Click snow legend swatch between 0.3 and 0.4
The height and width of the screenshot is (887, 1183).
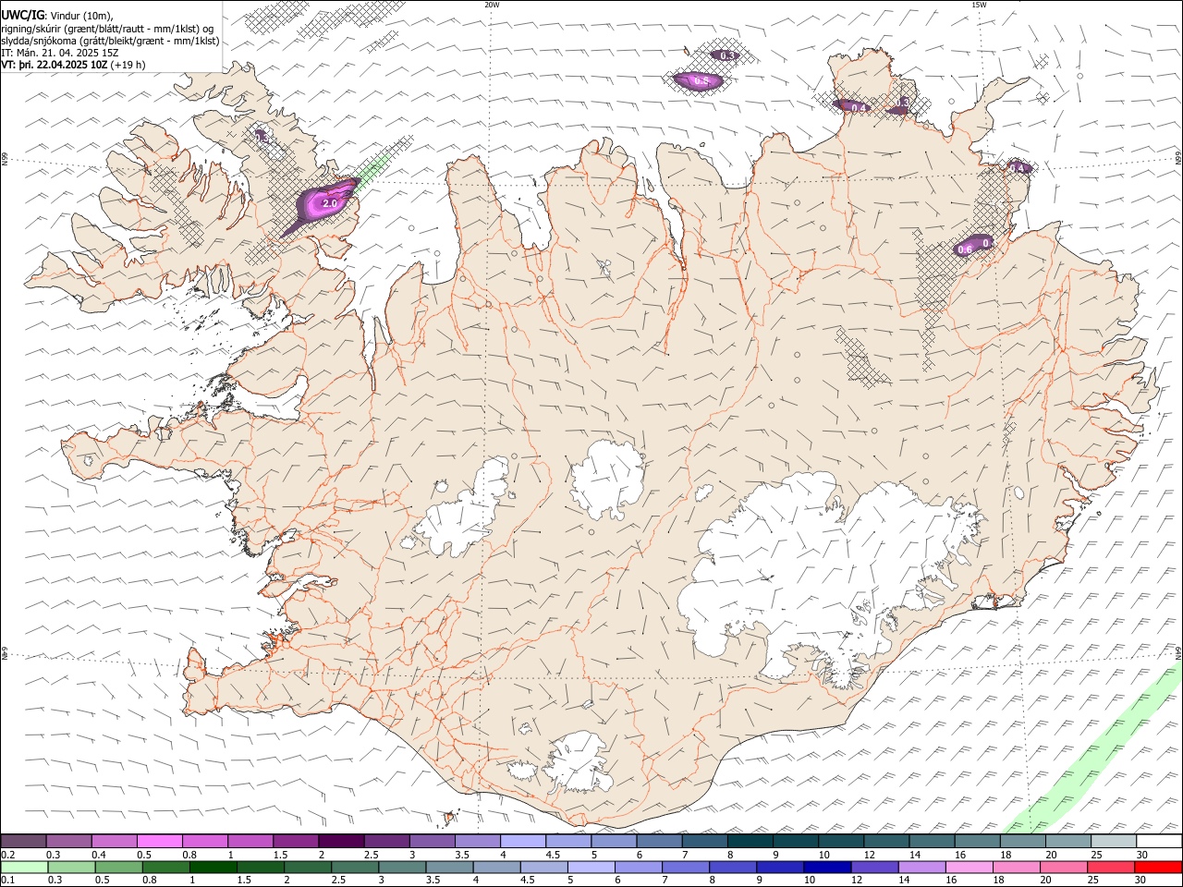[68, 841]
